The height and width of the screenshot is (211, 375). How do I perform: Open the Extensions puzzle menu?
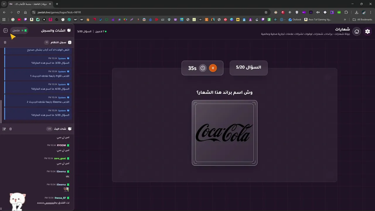346,12
